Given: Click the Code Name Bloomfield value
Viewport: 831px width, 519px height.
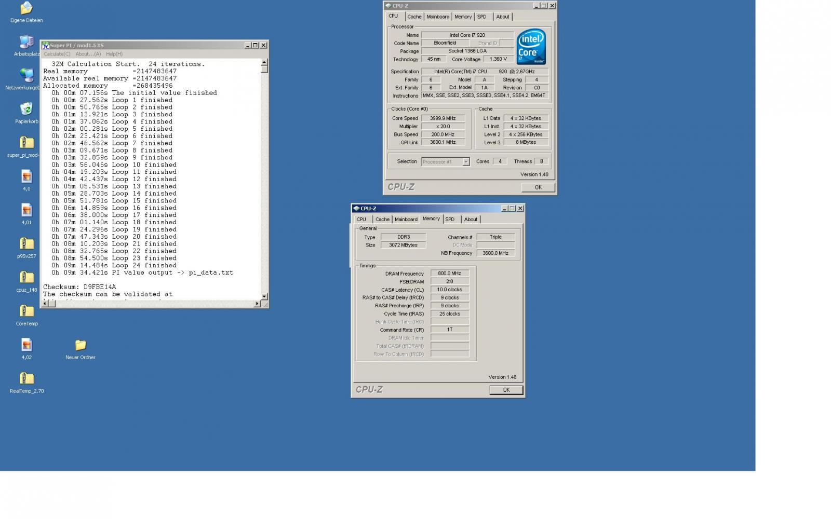Looking at the screenshot, I should (445, 43).
